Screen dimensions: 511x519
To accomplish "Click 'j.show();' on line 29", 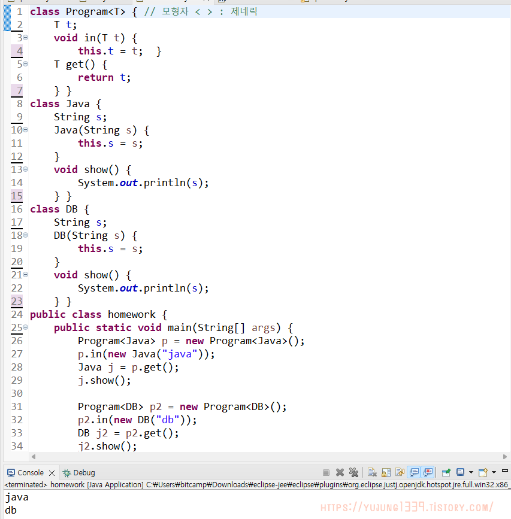I will pos(104,380).
